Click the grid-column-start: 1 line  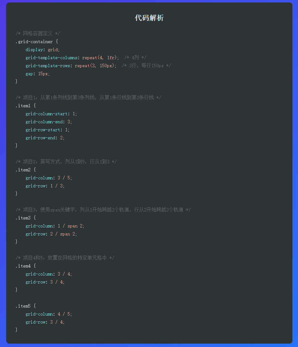tap(51, 114)
